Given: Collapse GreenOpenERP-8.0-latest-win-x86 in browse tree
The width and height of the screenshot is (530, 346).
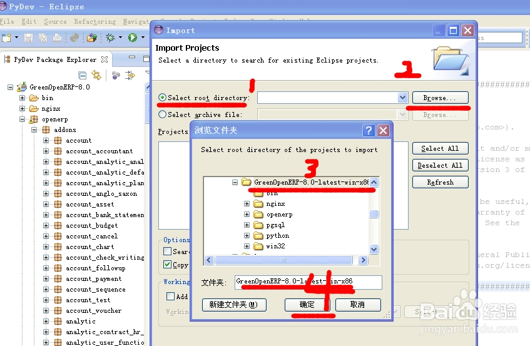Looking at the screenshot, I should click(235, 183).
